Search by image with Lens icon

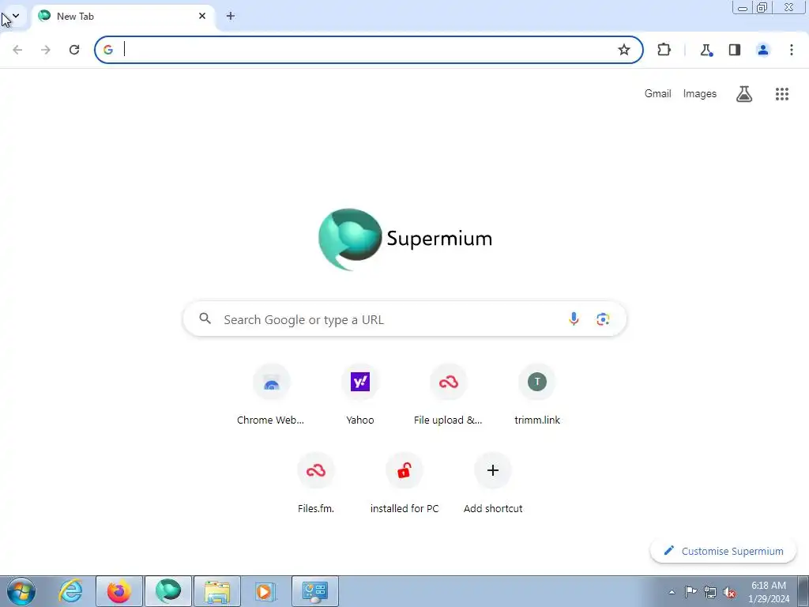[x=603, y=319]
